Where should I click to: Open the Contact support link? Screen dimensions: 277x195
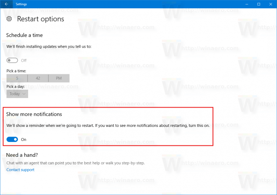[20, 170]
